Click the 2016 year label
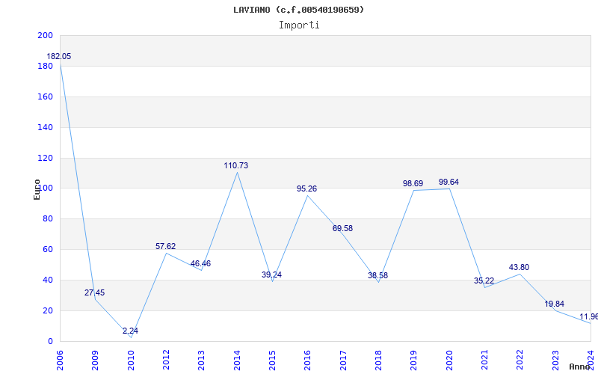The width and height of the screenshot is (598, 374). pos(308,361)
